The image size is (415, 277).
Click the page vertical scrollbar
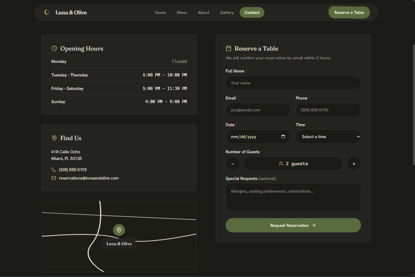pyautogui.click(x=414, y=105)
